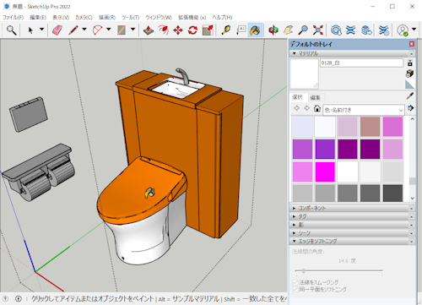Screen dimensions: 422x305
Task: Expand the shape tool dropdown arrow
Action: pyautogui.click(x=133, y=30)
